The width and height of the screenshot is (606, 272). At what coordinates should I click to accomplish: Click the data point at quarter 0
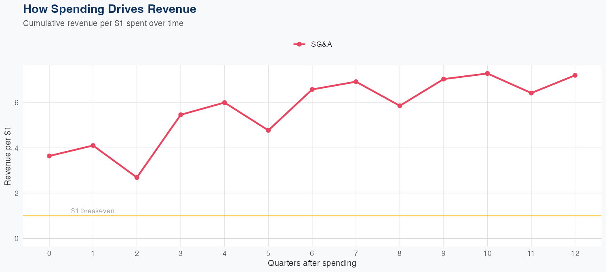click(49, 156)
